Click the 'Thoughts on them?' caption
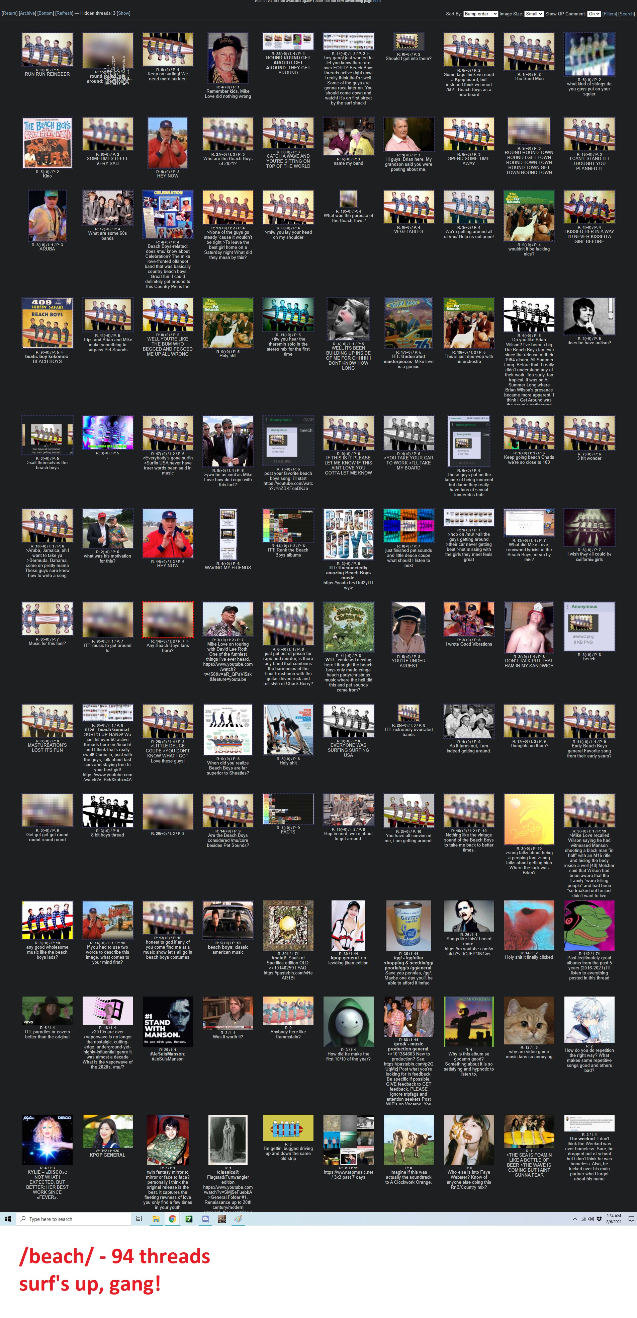637x1318 pixels. (x=529, y=745)
